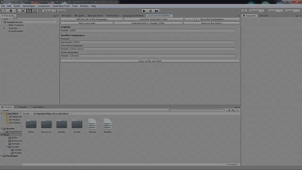302x170 pixels.
Task: Open the Cloud services icon
Action: 244,11
